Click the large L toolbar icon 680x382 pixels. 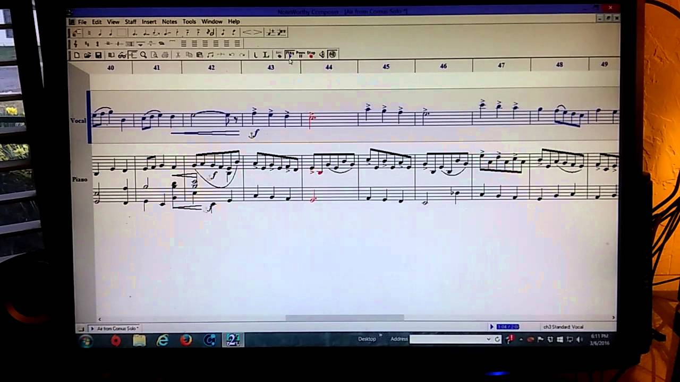coord(266,55)
